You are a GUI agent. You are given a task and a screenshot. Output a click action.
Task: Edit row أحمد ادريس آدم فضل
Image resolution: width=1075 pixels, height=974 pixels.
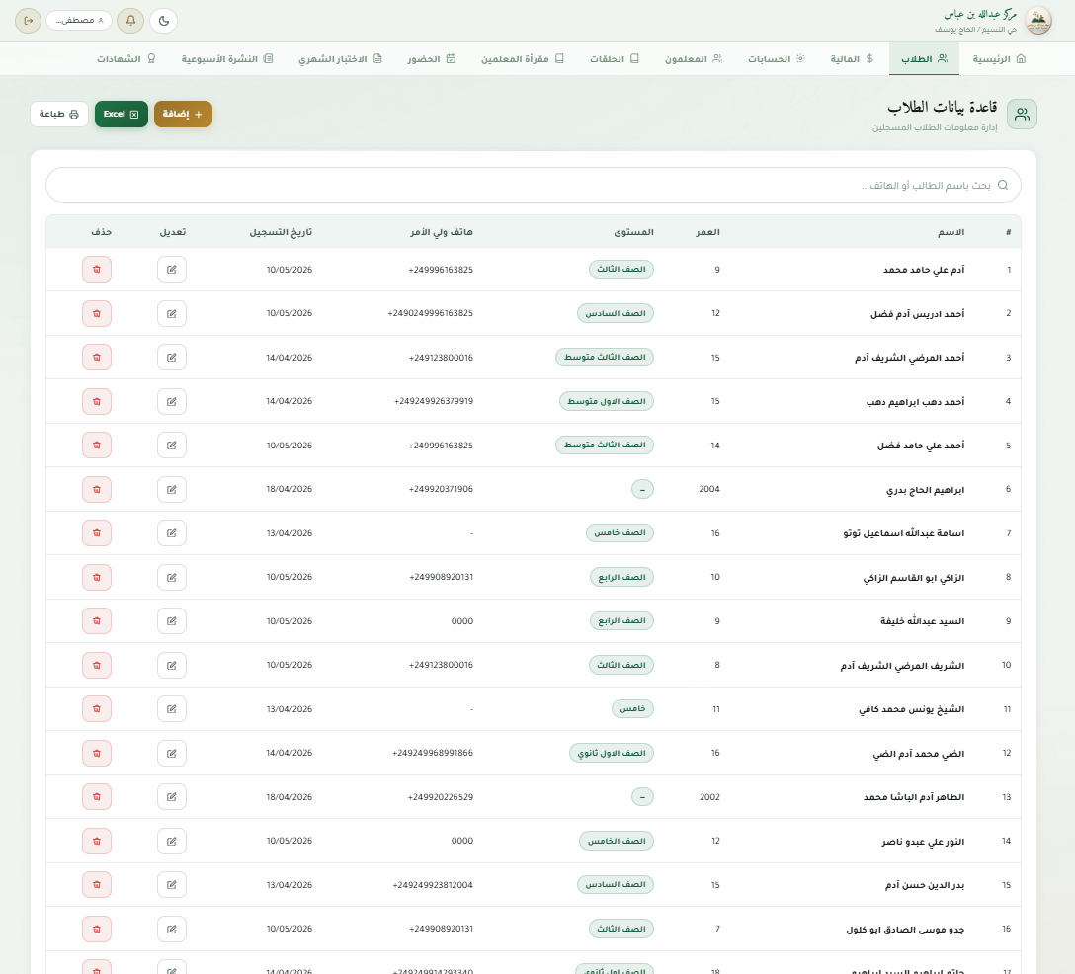[x=171, y=313]
